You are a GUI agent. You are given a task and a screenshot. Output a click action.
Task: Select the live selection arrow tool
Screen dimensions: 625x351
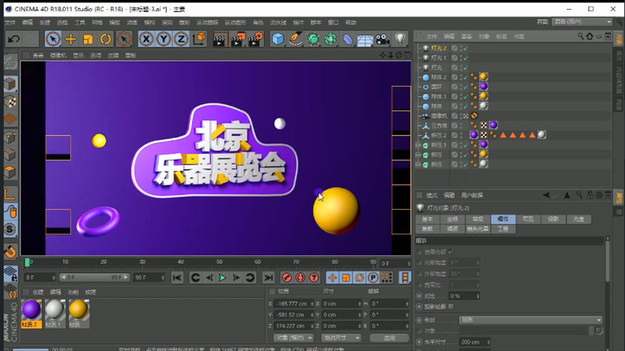pyautogui.click(x=53, y=39)
